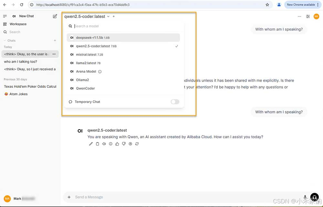The height and width of the screenshot is (207, 323).
Task: Select the mistral:latest model
Action: point(123,55)
